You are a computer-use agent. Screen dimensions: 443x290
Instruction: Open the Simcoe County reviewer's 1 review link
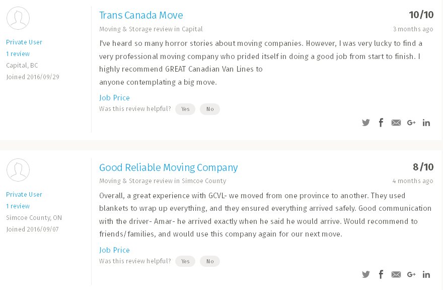18,206
